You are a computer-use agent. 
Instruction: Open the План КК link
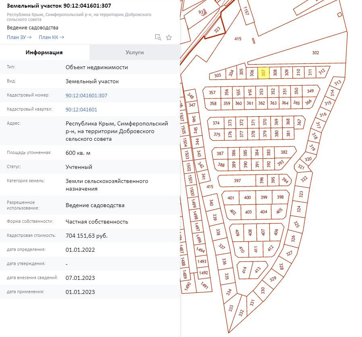tap(51, 37)
